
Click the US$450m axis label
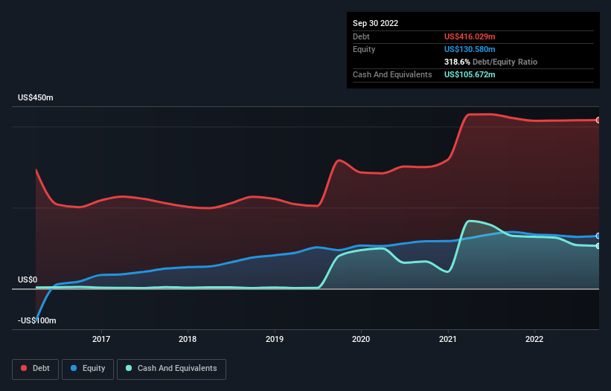36,97
